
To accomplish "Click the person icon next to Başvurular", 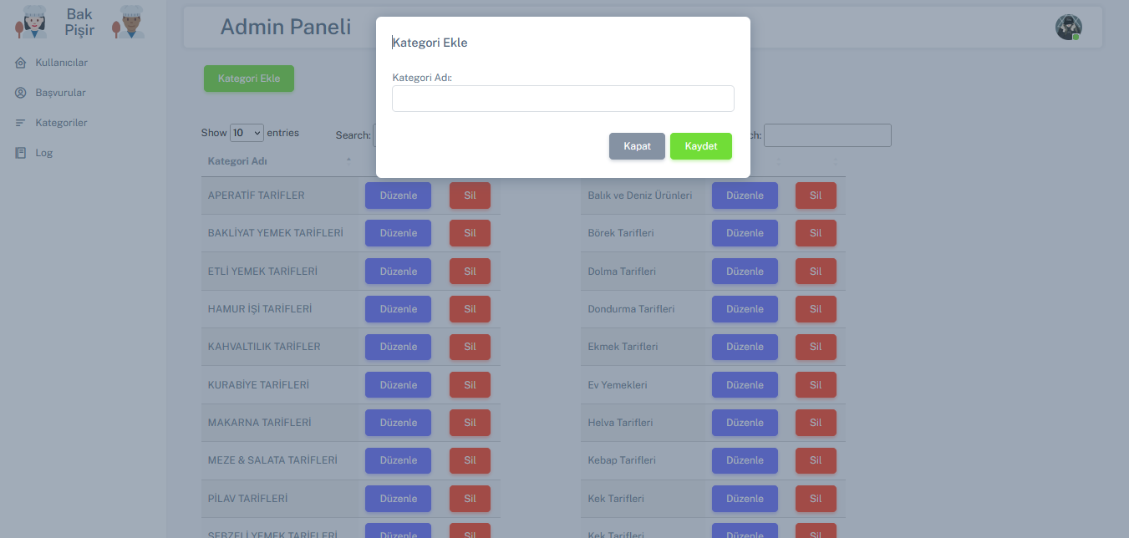I will click(20, 92).
